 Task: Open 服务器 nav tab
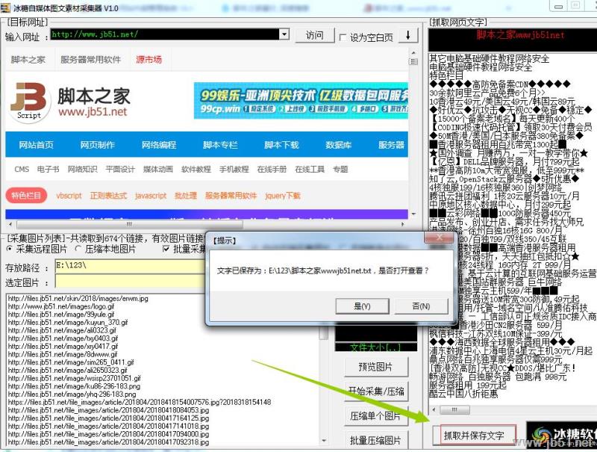391,145
